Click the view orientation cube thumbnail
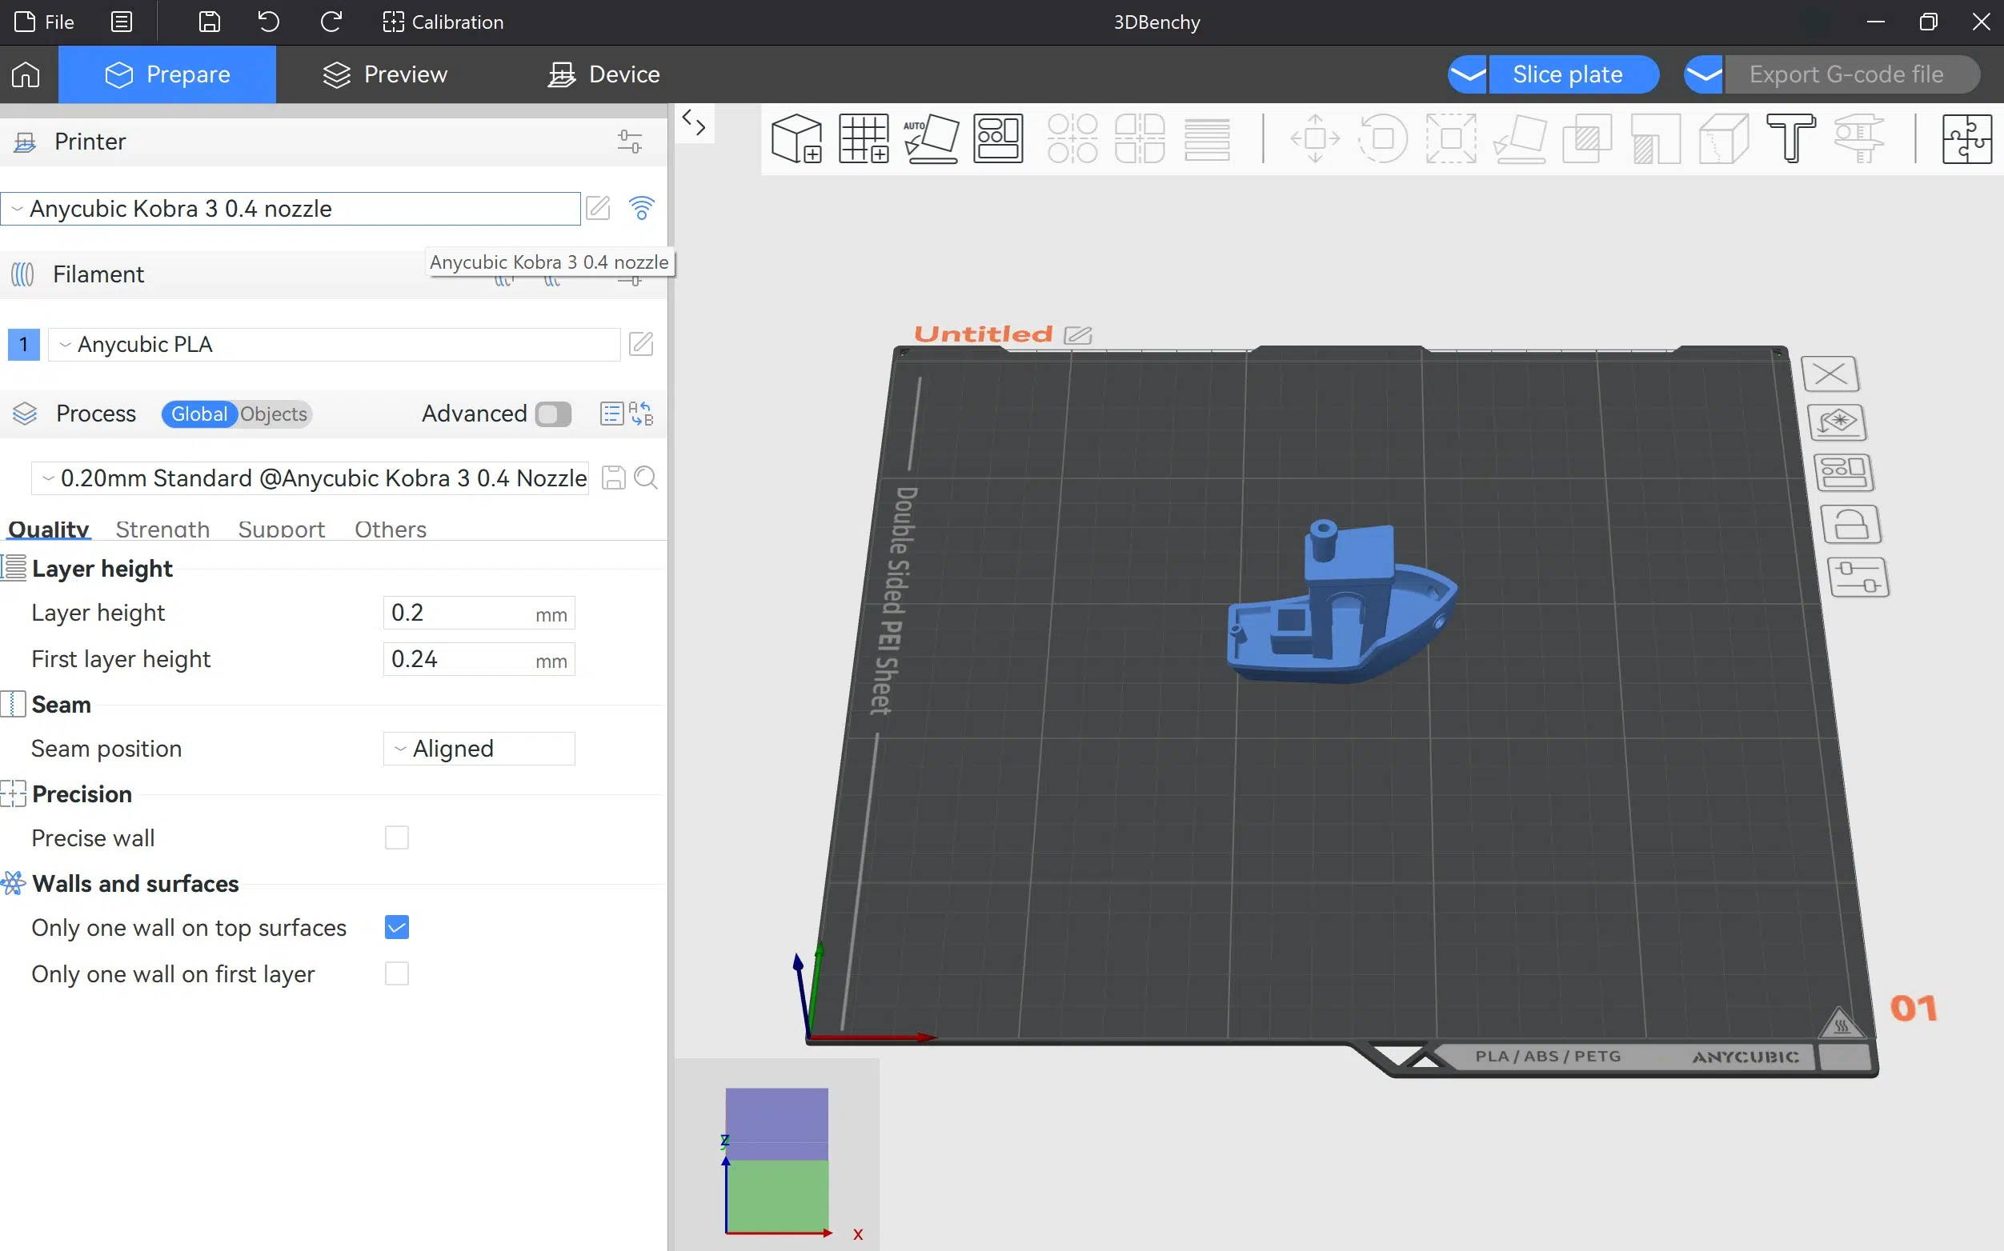 click(x=776, y=1159)
